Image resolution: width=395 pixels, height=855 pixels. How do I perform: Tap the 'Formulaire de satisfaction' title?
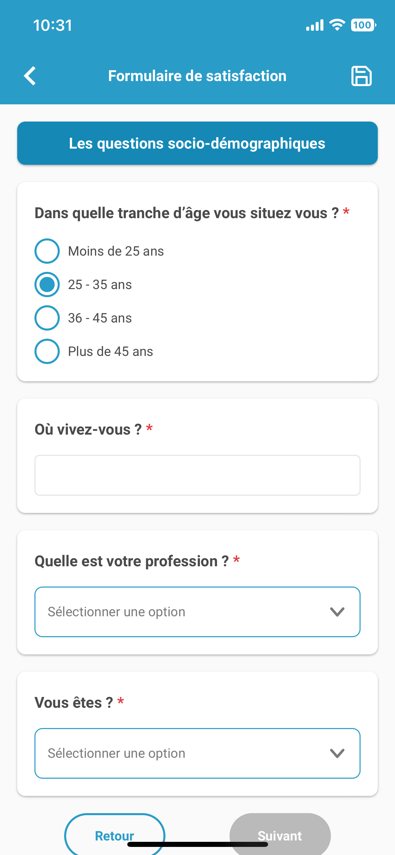pos(197,76)
